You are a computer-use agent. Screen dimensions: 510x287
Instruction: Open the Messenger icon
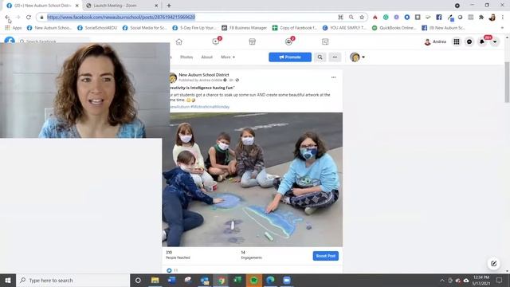click(469, 41)
